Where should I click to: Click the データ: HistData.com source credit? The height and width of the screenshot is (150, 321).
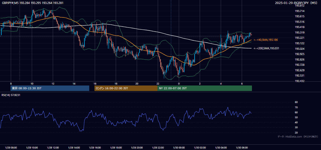pos(298,136)
